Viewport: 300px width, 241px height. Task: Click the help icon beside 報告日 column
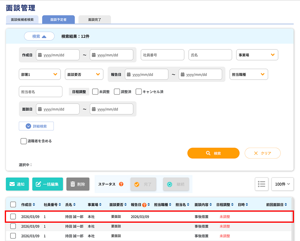(144, 205)
